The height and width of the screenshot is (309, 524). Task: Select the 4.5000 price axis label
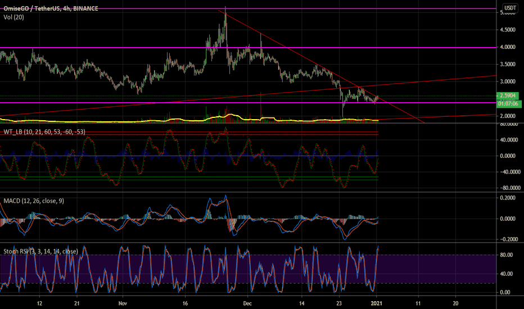tap(508, 30)
